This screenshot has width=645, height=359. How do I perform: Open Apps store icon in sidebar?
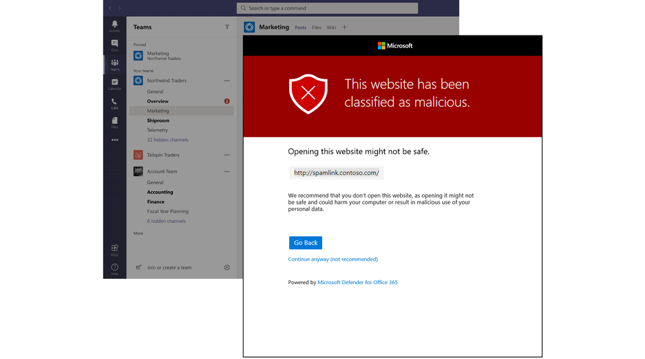coord(115,250)
